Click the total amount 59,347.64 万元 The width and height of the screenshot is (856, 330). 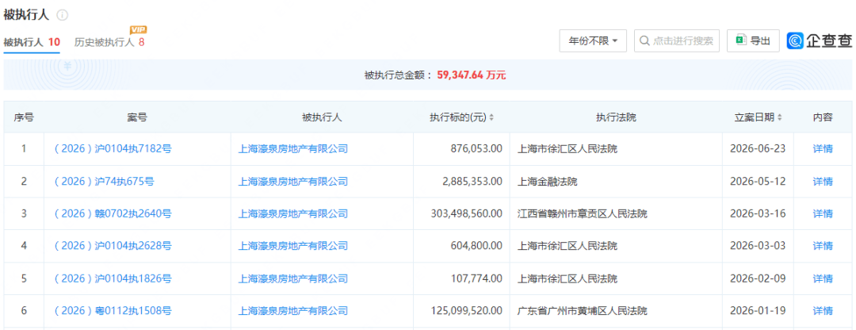(472, 75)
